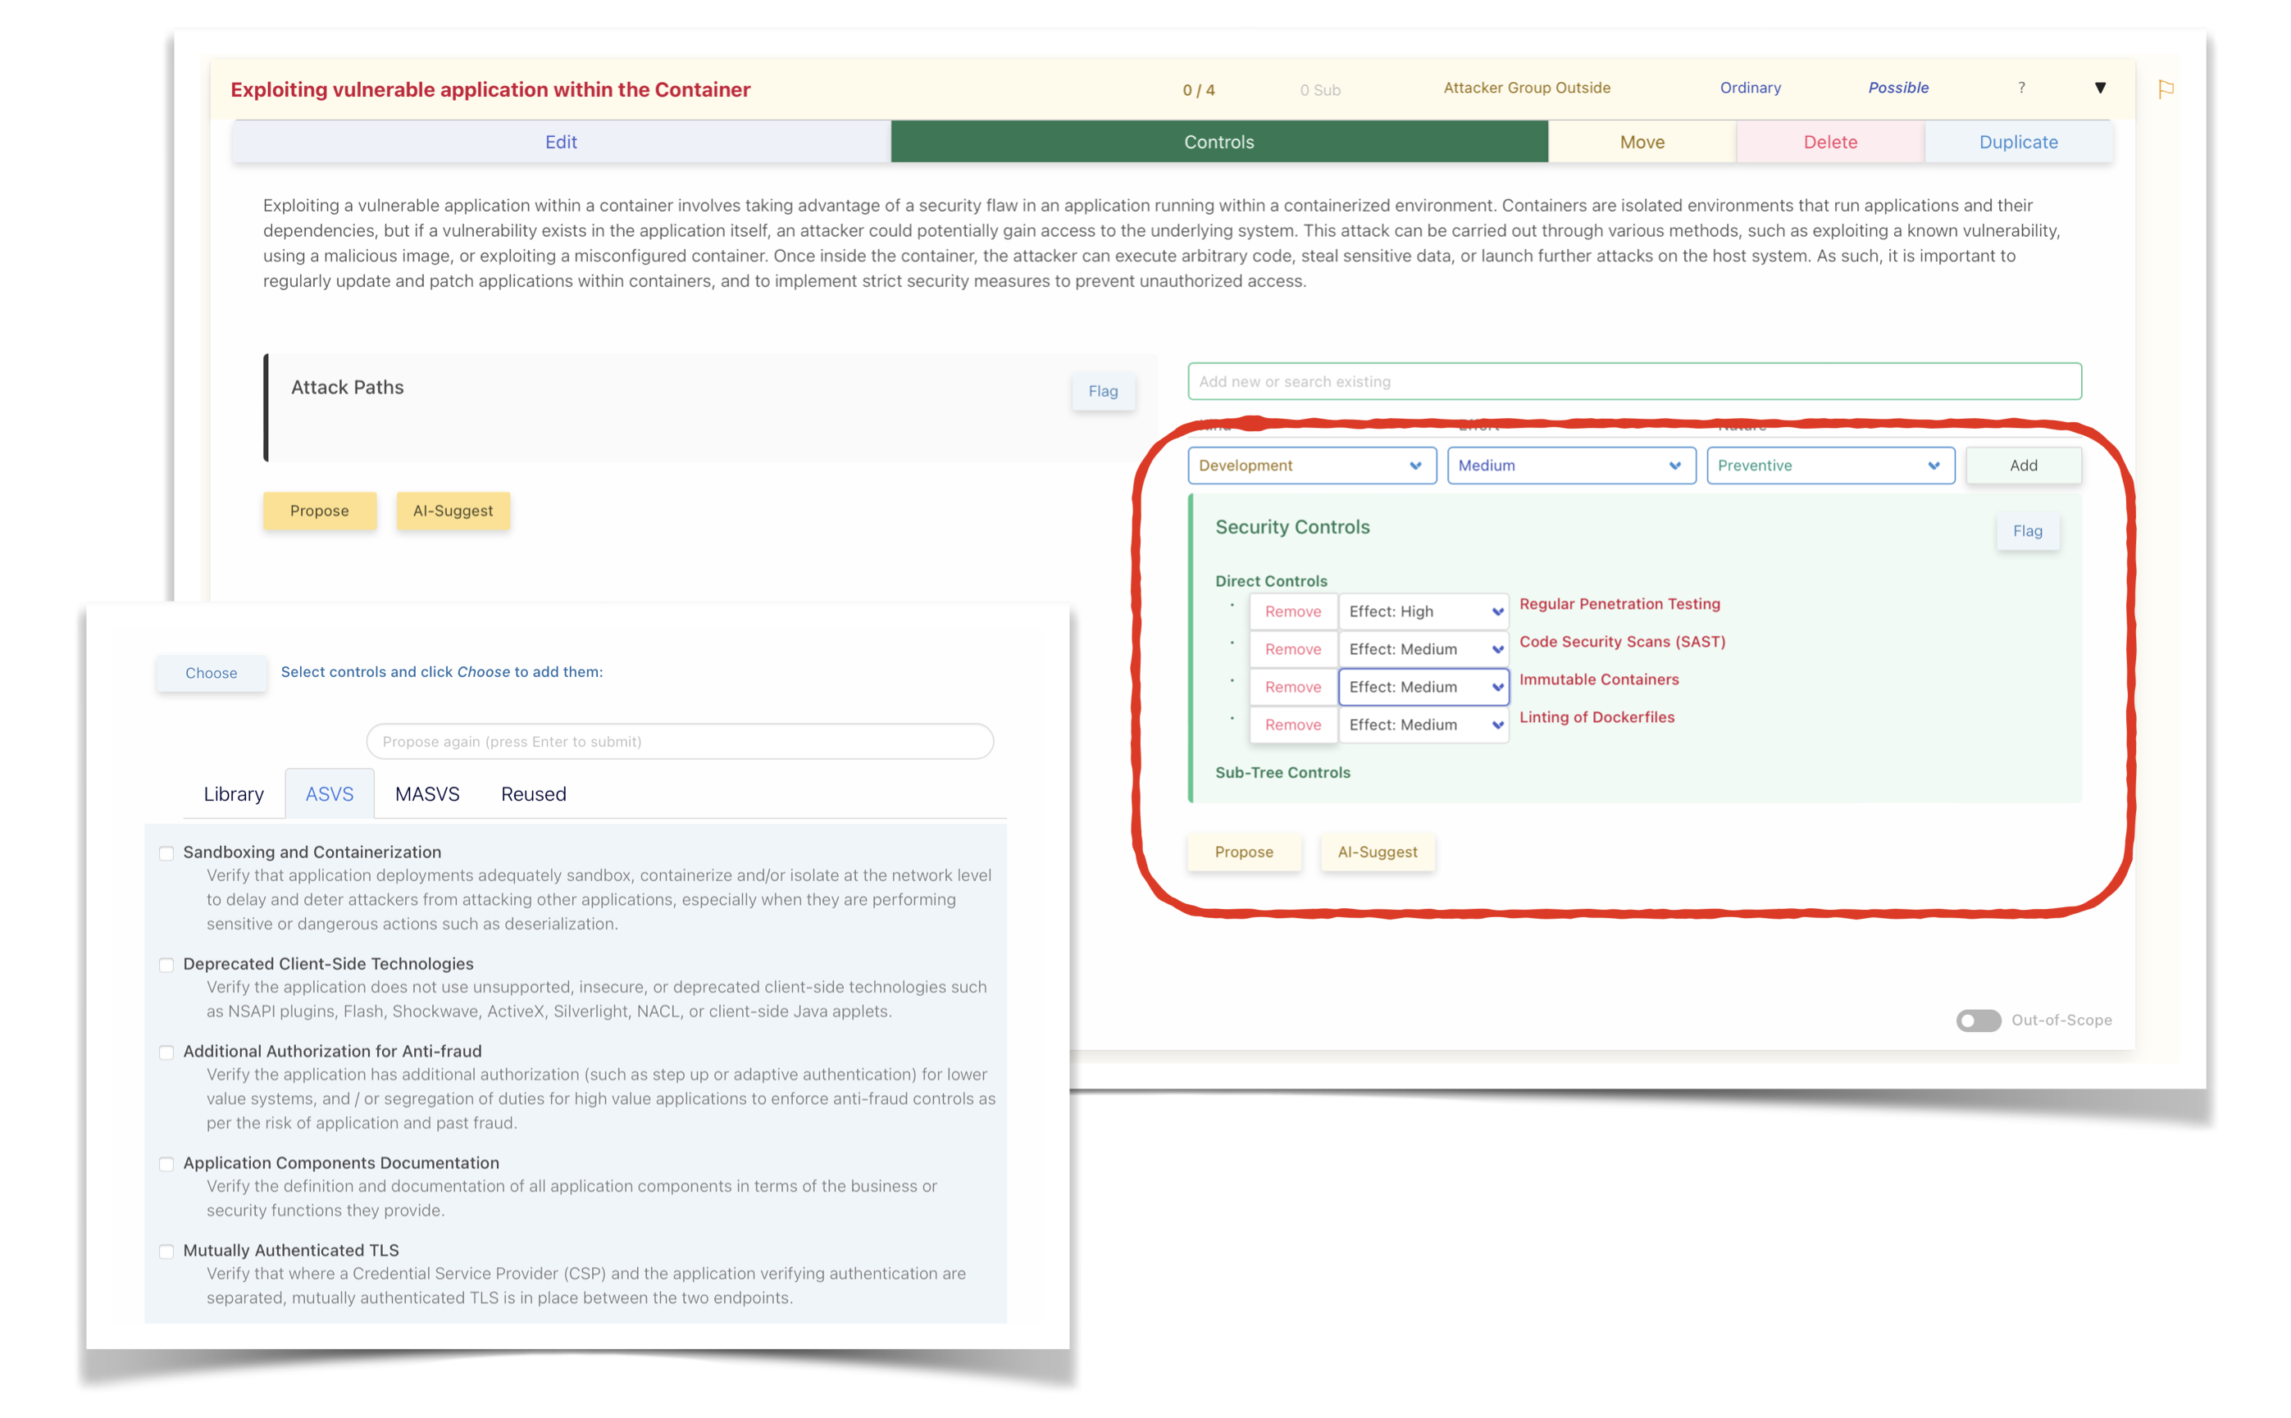Screen dimensions: 2291x1418
Task: Open the Library tab
Action: pos(234,794)
